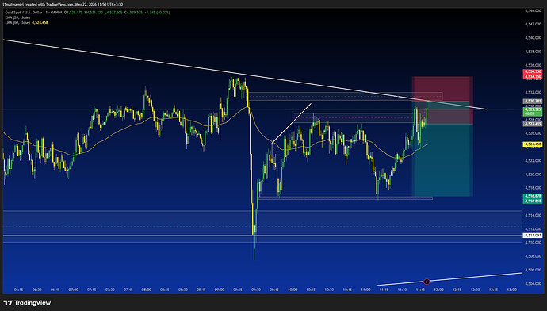Click the 4,536.000 price axis label
Viewport: 547px width, 311px height.
(533, 65)
